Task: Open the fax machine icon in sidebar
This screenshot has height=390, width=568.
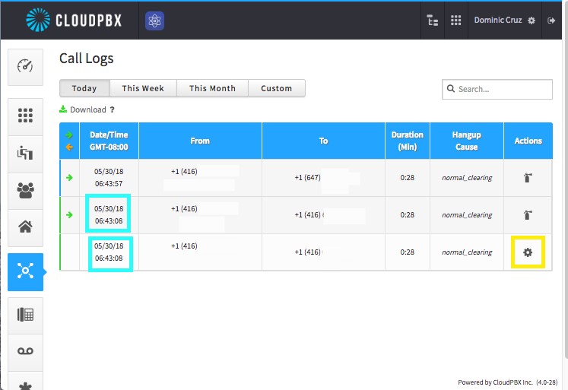Action: (x=25, y=315)
